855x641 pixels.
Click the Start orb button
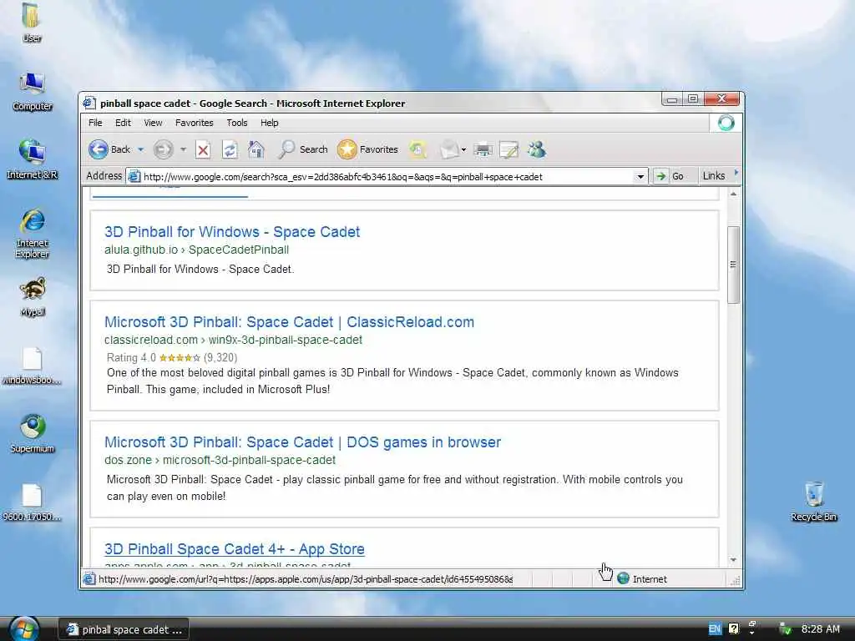(x=24, y=629)
